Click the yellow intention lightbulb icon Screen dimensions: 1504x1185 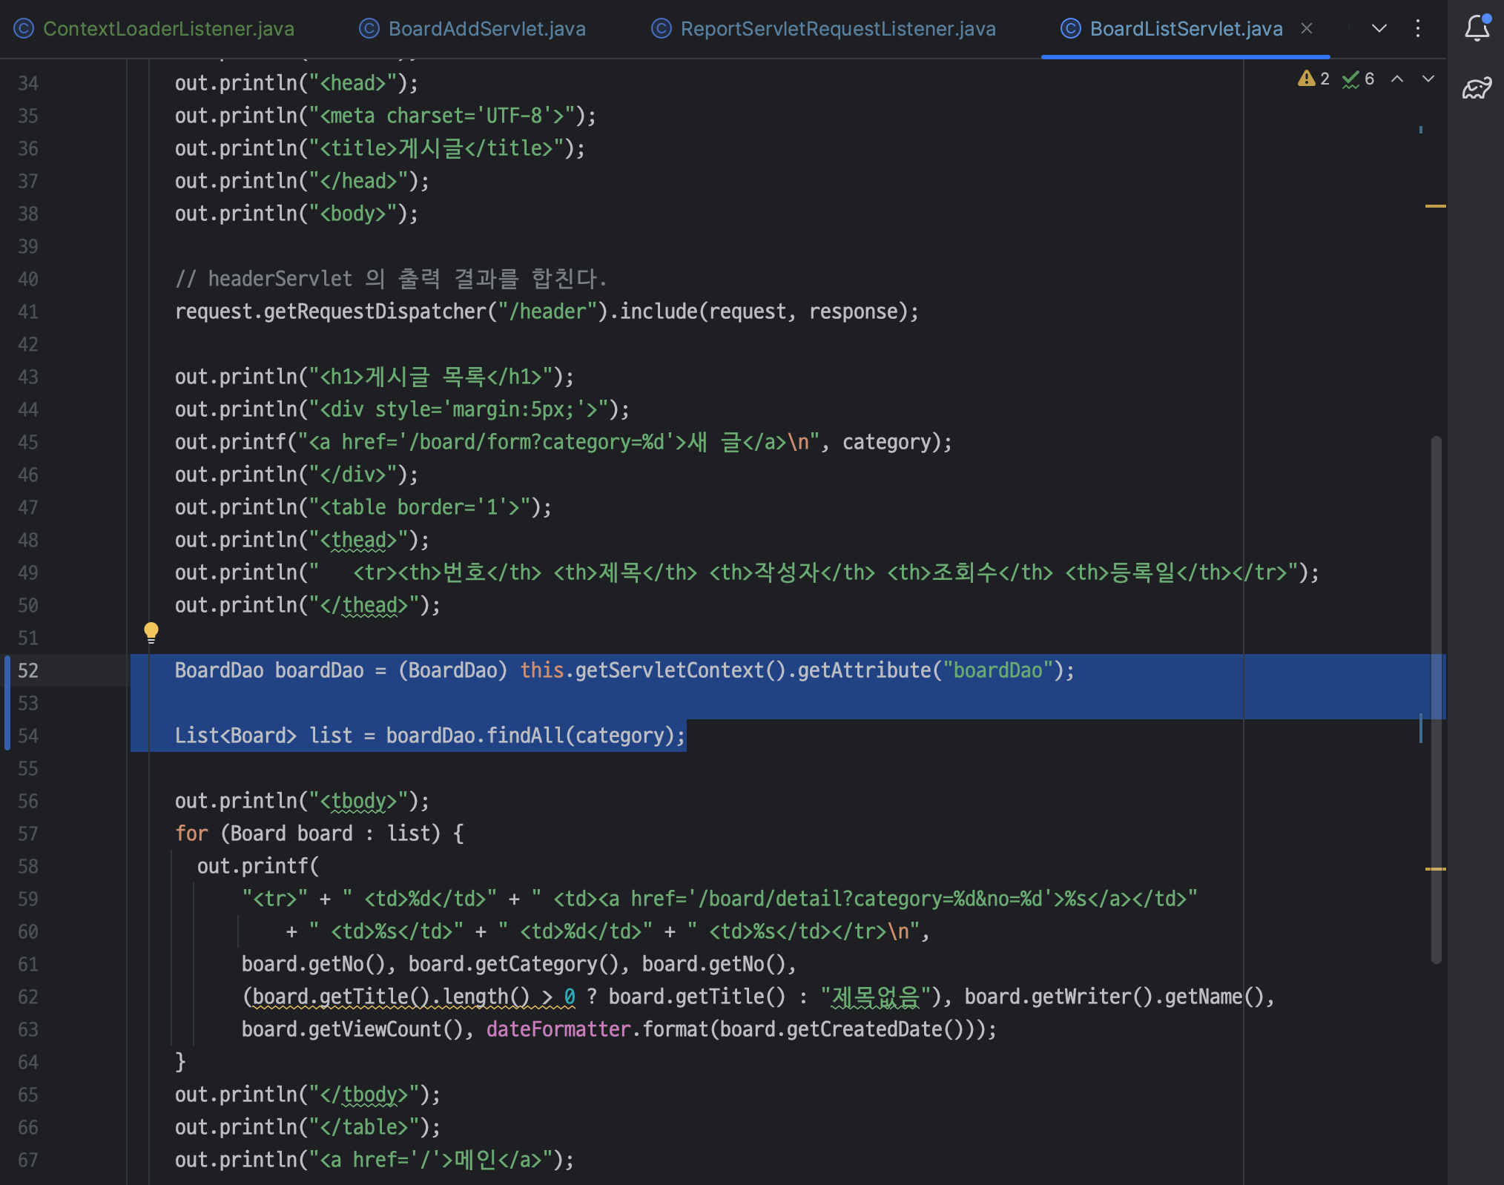151,632
